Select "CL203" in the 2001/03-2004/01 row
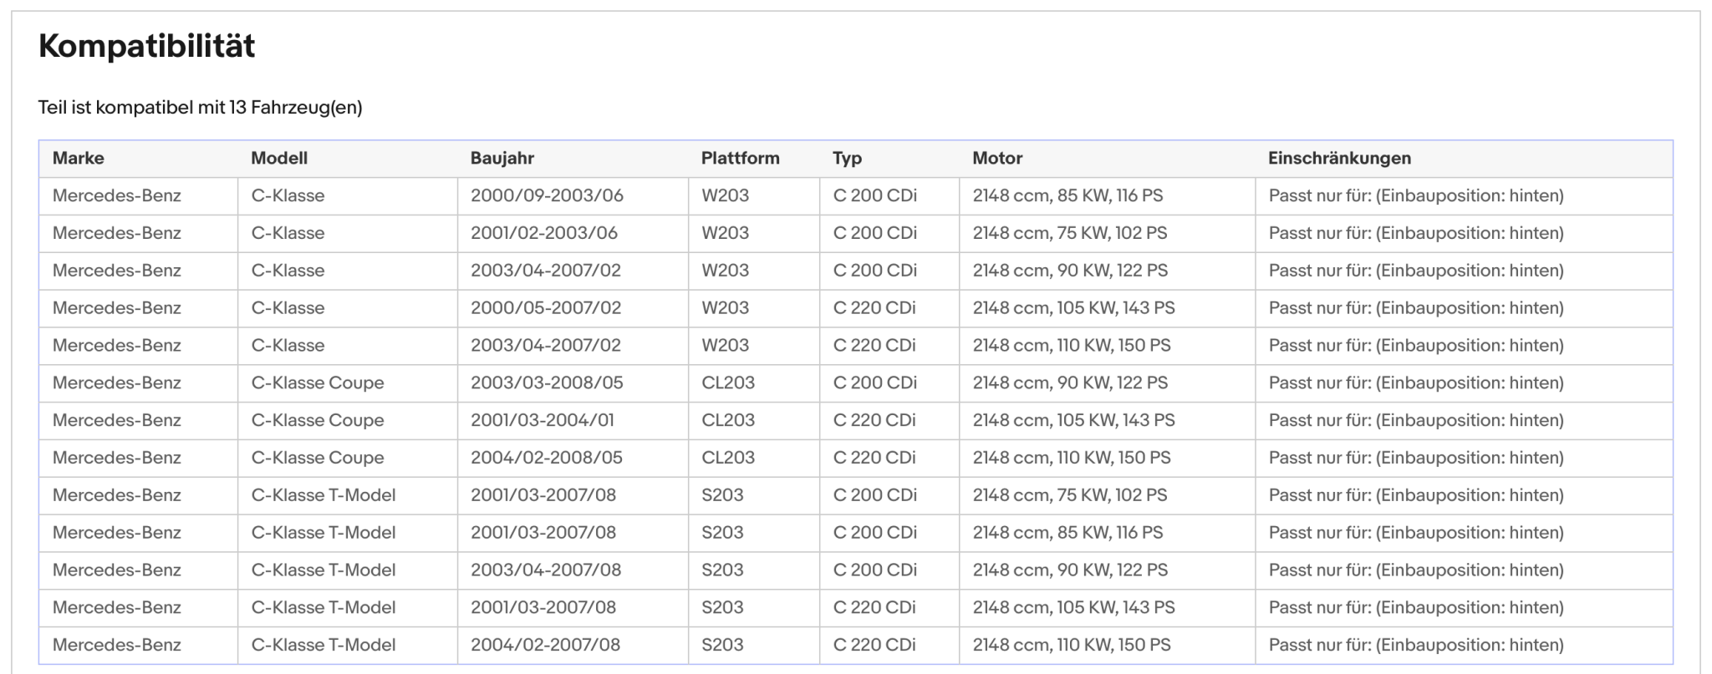Image resolution: width=1712 pixels, height=674 pixels. pyautogui.click(x=728, y=420)
